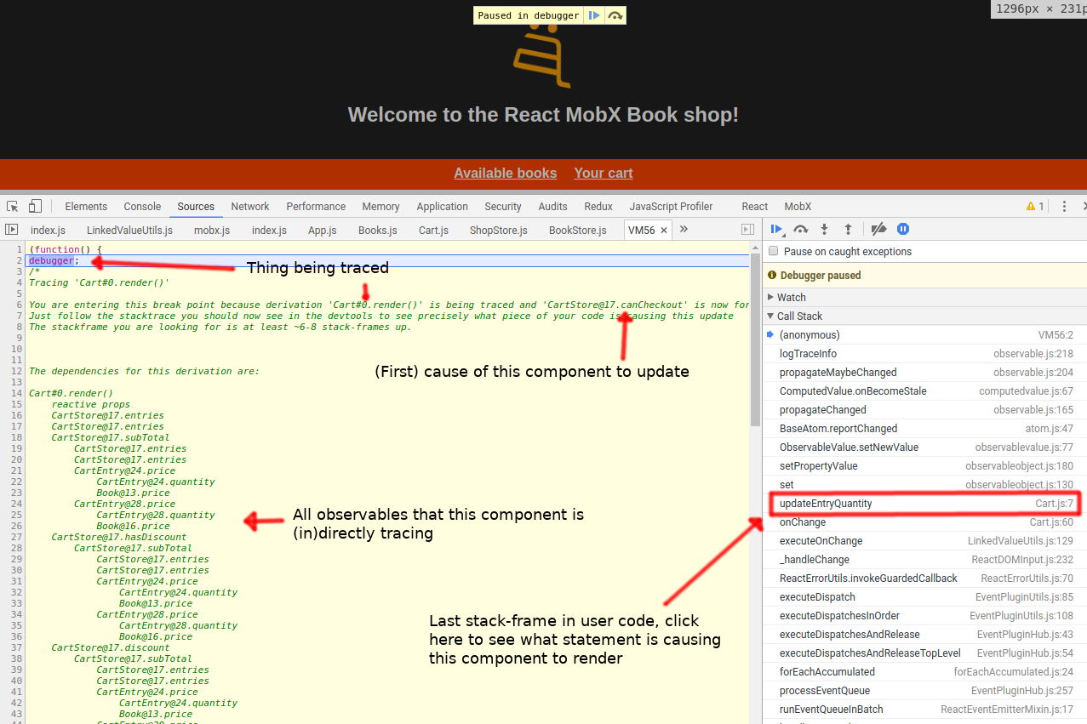Click the step into function icon

(x=824, y=229)
